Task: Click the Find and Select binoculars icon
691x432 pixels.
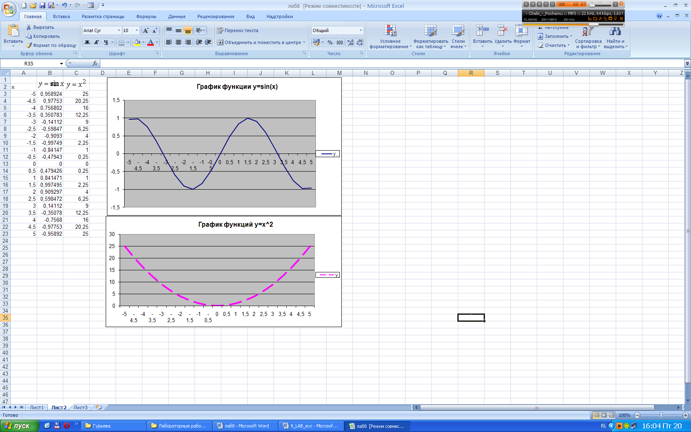Action: pos(615,31)
